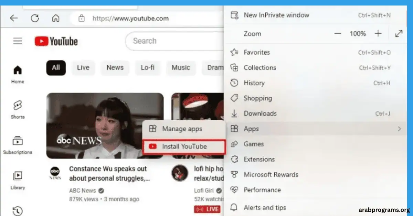This screenshot has height=216, width=413.
Task: Open the ABC News channel avatar
Action: click(x=55, y=173)
